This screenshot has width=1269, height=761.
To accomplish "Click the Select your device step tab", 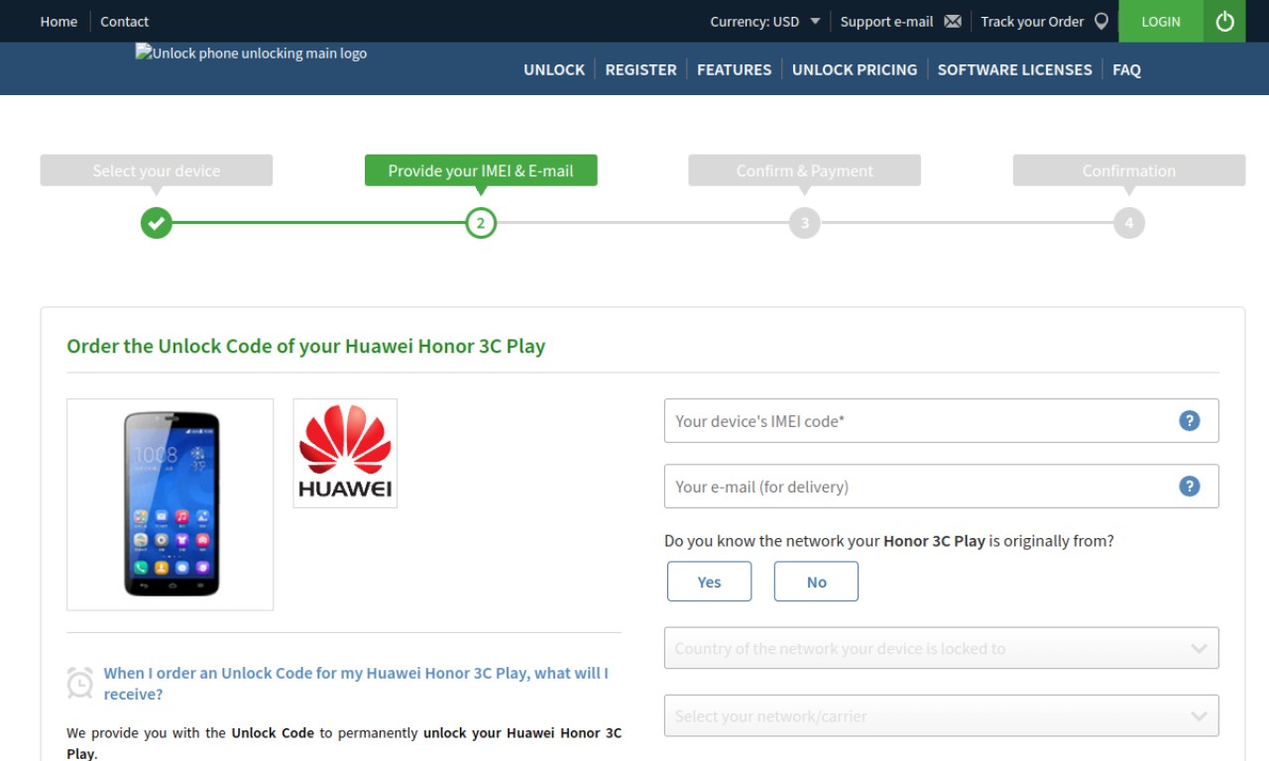I will (x=156, y=170).
